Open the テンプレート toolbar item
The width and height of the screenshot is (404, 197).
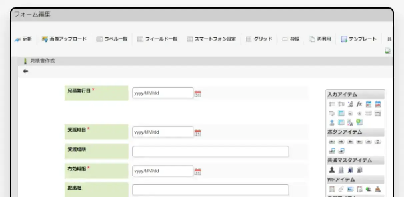coord(359,39)
